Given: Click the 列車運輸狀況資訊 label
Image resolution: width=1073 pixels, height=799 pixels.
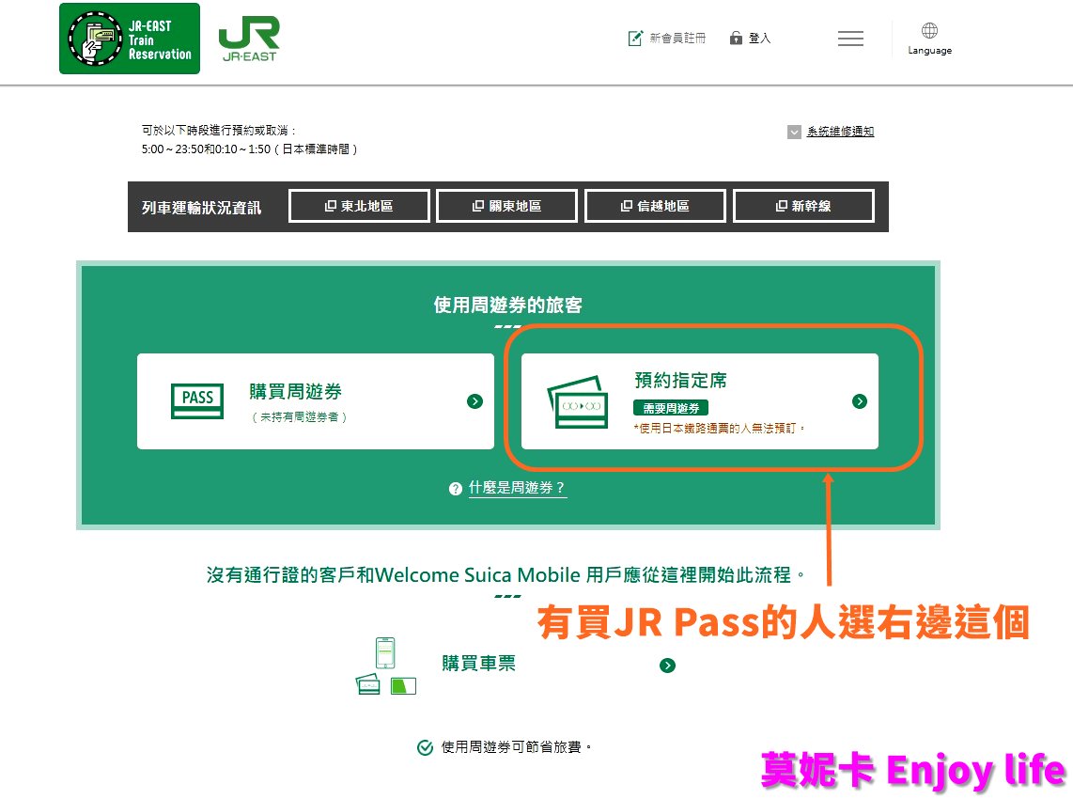Looking at the screenshot, I should (201, 208).
